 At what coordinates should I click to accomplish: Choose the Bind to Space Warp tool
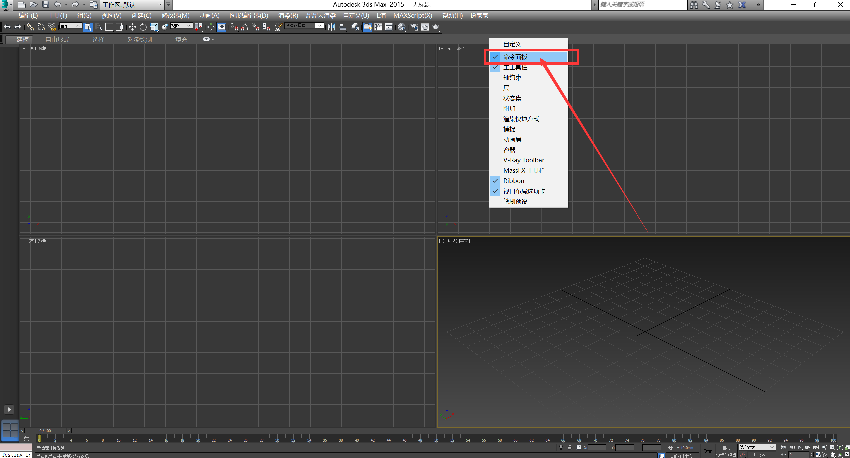(x=52, y=27)
